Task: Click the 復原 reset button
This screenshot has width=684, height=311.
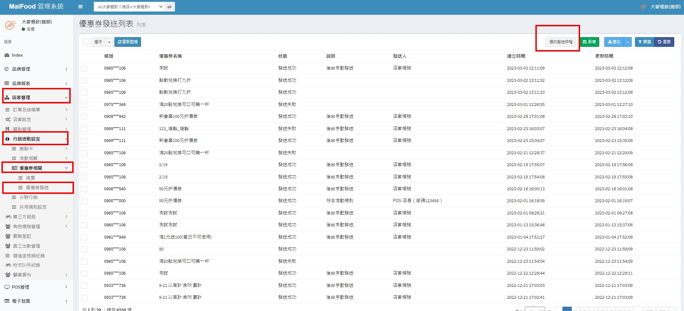Action: click(x=664, y=42)
